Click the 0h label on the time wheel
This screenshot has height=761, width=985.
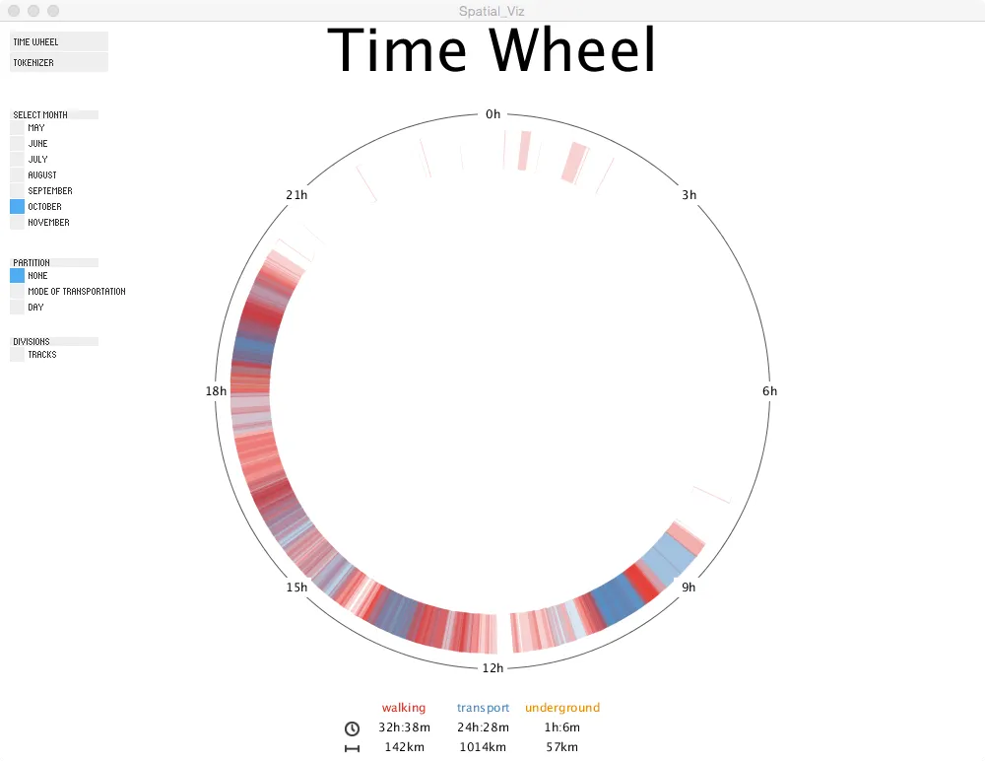pyautogui.click(x=492, y=113)
